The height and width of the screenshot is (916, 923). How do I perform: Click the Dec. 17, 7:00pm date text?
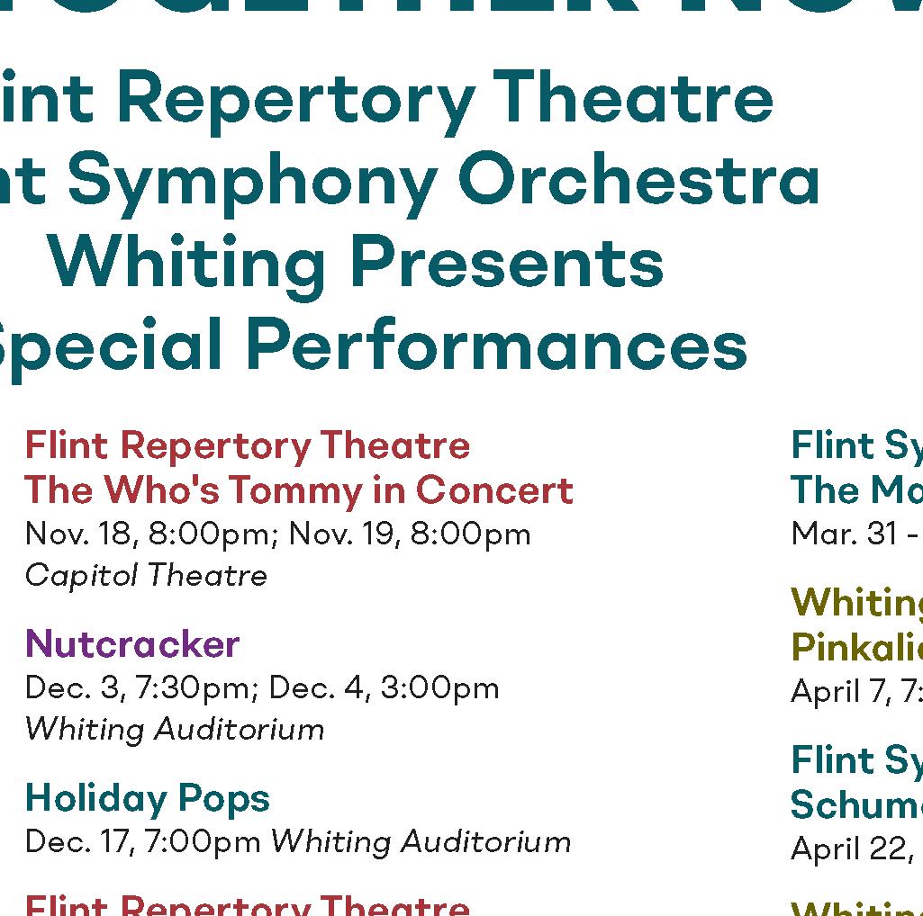tap(142, 842)
